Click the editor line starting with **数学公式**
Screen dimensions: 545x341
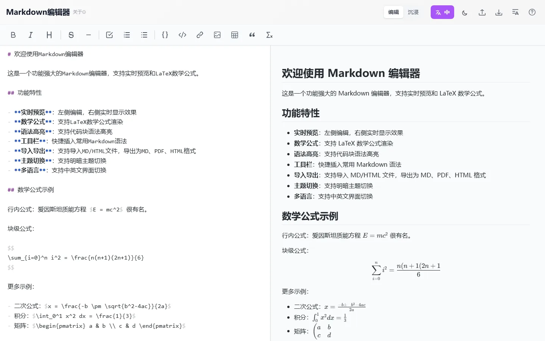pyautogui.click(x=65, y=122)
